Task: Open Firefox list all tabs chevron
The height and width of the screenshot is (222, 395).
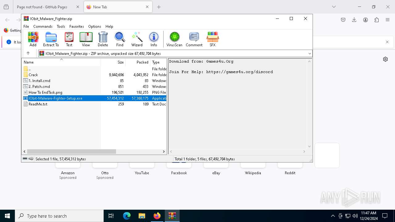Action: [x=334, y=7]
